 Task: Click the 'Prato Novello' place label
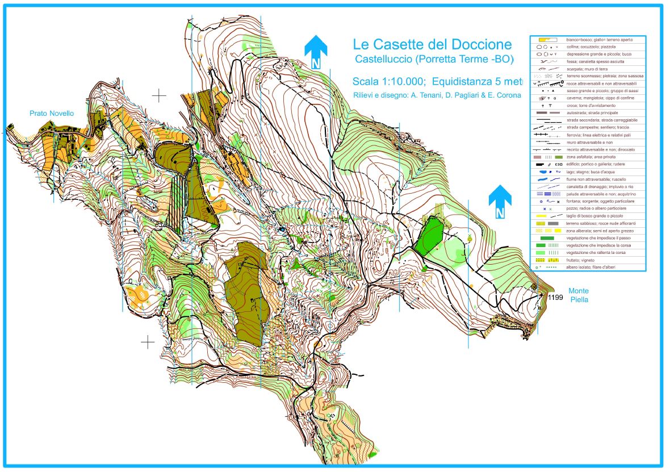52,114
